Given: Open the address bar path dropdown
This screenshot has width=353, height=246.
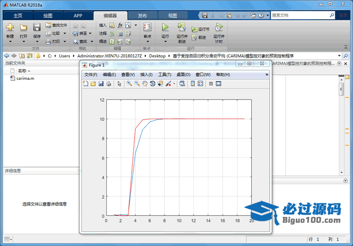Looking at the screenshot, I should click(339, 56).
